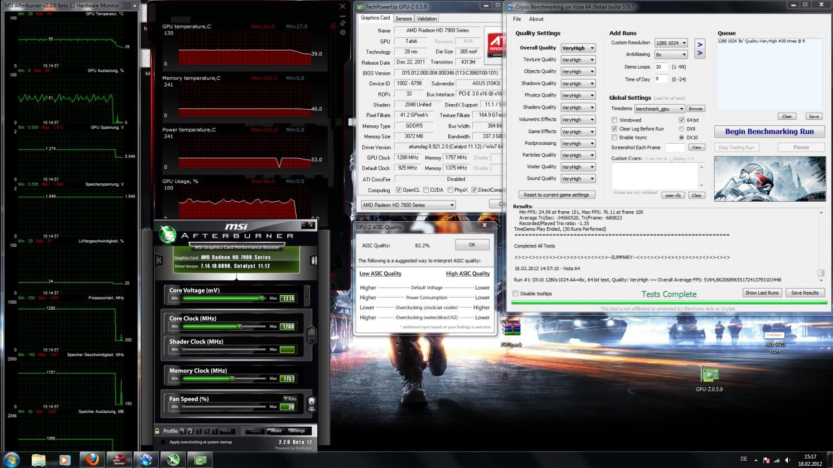833x468 pixels.
Task: Open Windows Explorer from the taskbar
Action: coord(38,460)
